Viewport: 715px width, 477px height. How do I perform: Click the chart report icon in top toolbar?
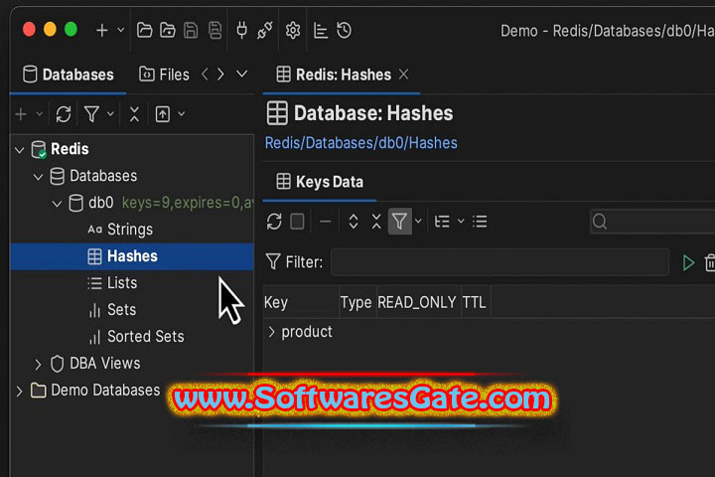pos(321,31)
